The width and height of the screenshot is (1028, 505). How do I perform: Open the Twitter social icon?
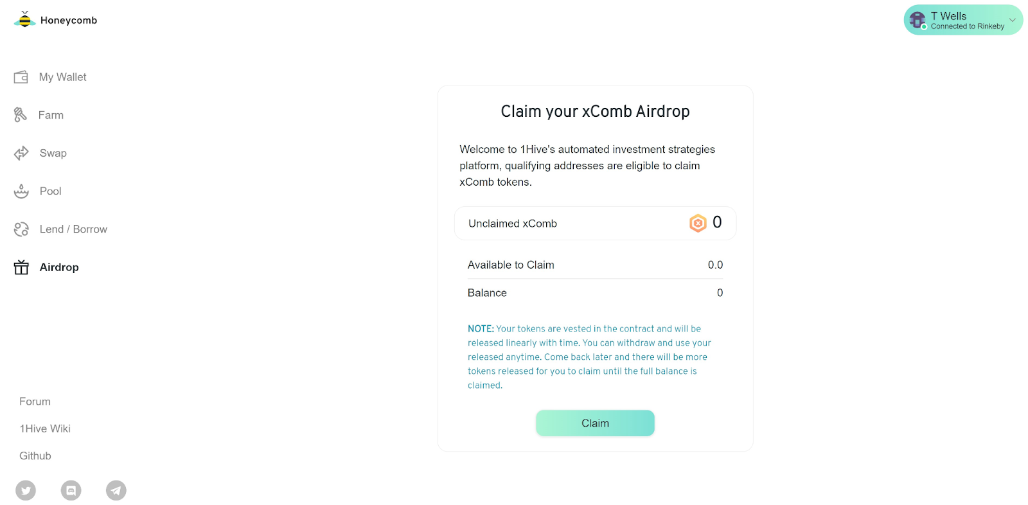pos(26,490)
